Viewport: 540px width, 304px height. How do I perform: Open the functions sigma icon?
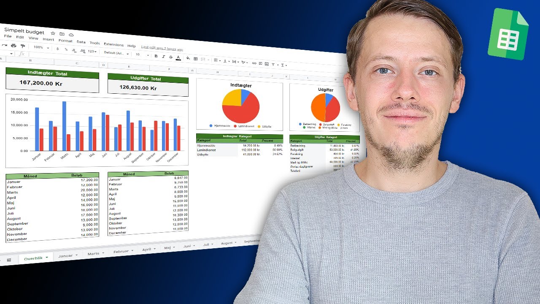[282, 65]
